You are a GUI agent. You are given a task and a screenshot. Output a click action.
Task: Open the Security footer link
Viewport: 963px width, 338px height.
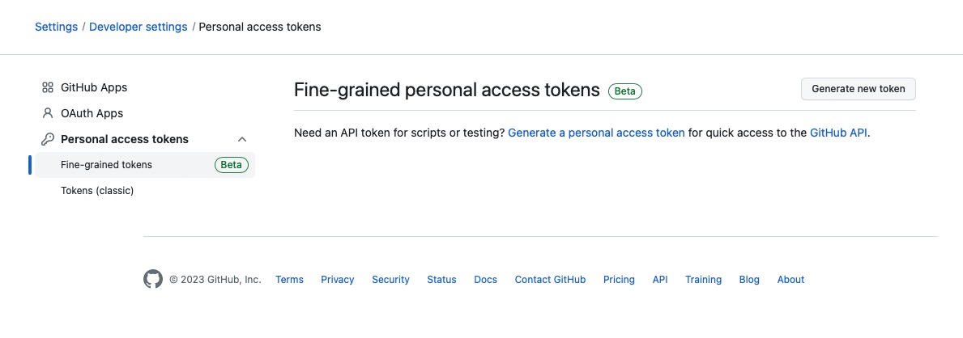(x=390, y=280)
